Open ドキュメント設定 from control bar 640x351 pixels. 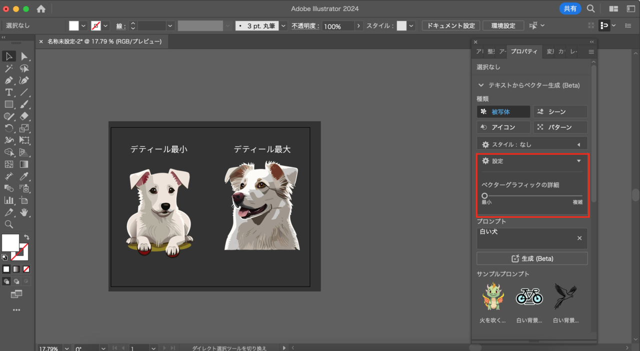[x=451, y=26]
